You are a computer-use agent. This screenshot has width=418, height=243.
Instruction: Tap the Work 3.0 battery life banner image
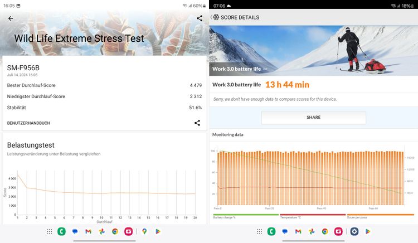coord(313,51)
